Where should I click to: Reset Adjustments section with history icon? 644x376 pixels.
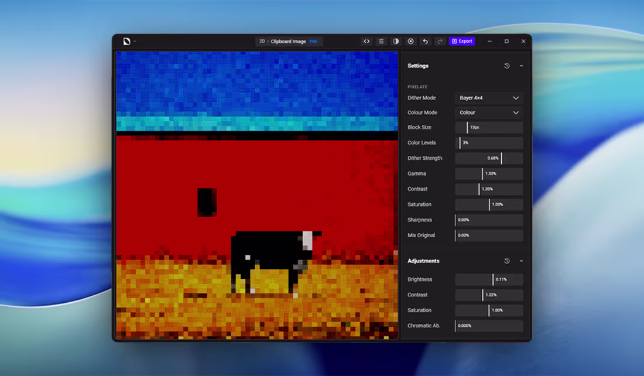[507, 261]
